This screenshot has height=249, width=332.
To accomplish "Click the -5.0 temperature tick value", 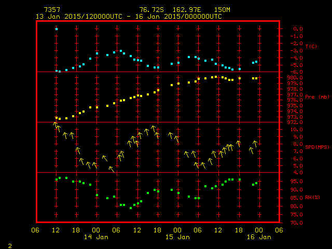I will pos(296,65).
